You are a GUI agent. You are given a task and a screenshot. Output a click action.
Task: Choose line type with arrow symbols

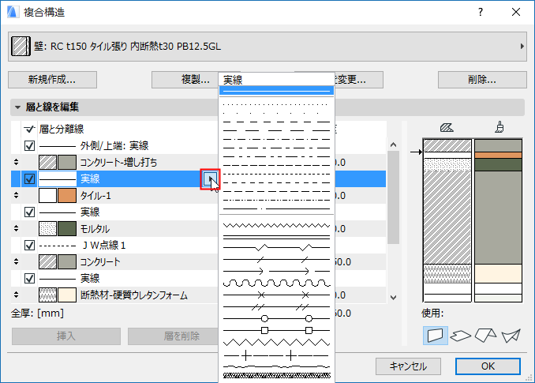pyautogui.click(x=276, y=272)
